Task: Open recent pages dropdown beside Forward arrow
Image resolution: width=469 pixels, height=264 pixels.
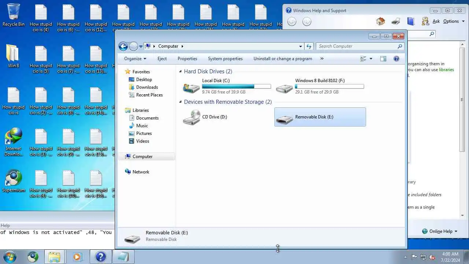Action: (141, 47)
